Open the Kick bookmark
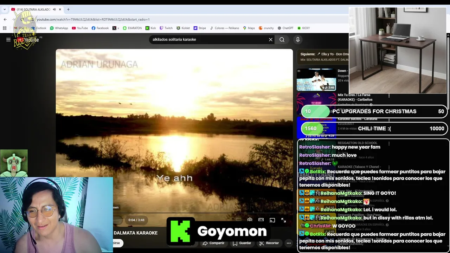Viewport: 450px width, 253px height. pos(150,28)
